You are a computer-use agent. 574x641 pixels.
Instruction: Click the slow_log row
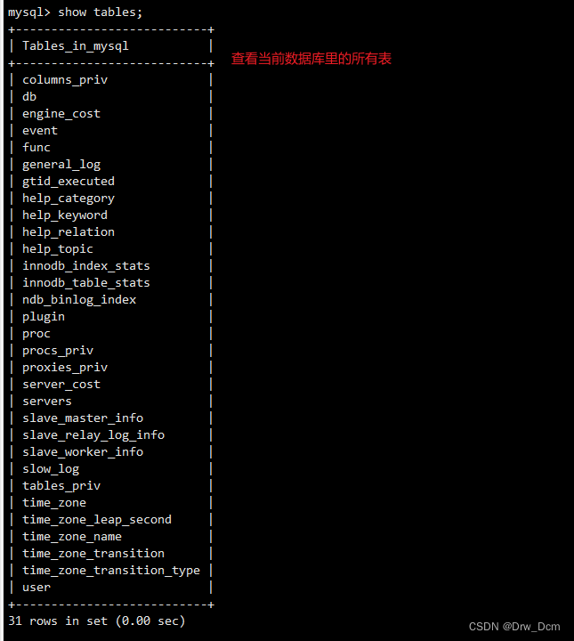pyautogui.click(x=51, y=468)
